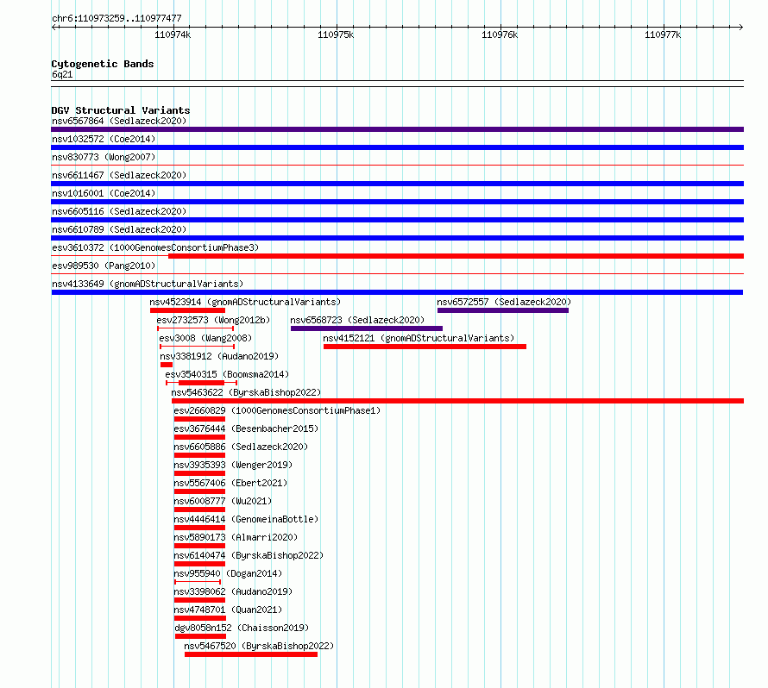Click the nsv6610789 (Sedlazeck2020) label
The image size is (768, 688).
tap(119, 229)
